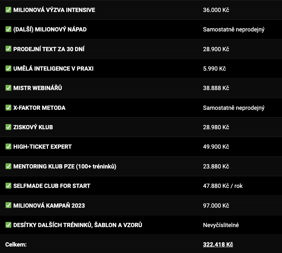Screen dimensions: 282x253
Task: Tap the green checkmark by MISTR WEBINÁŘŮ
Action: (x=8, y=88)
